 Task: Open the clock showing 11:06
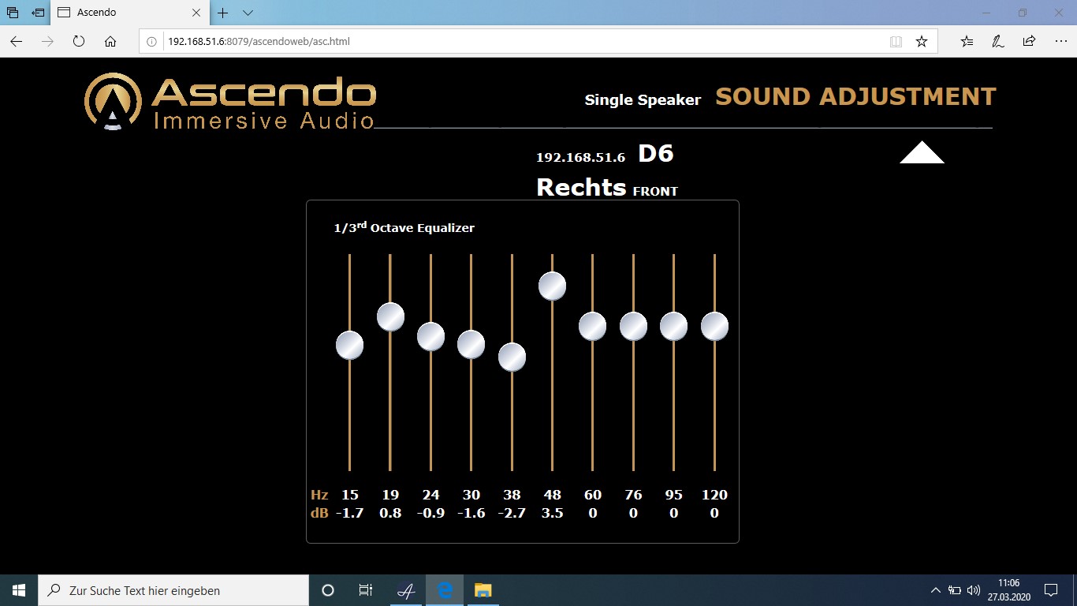[1008, 590]
